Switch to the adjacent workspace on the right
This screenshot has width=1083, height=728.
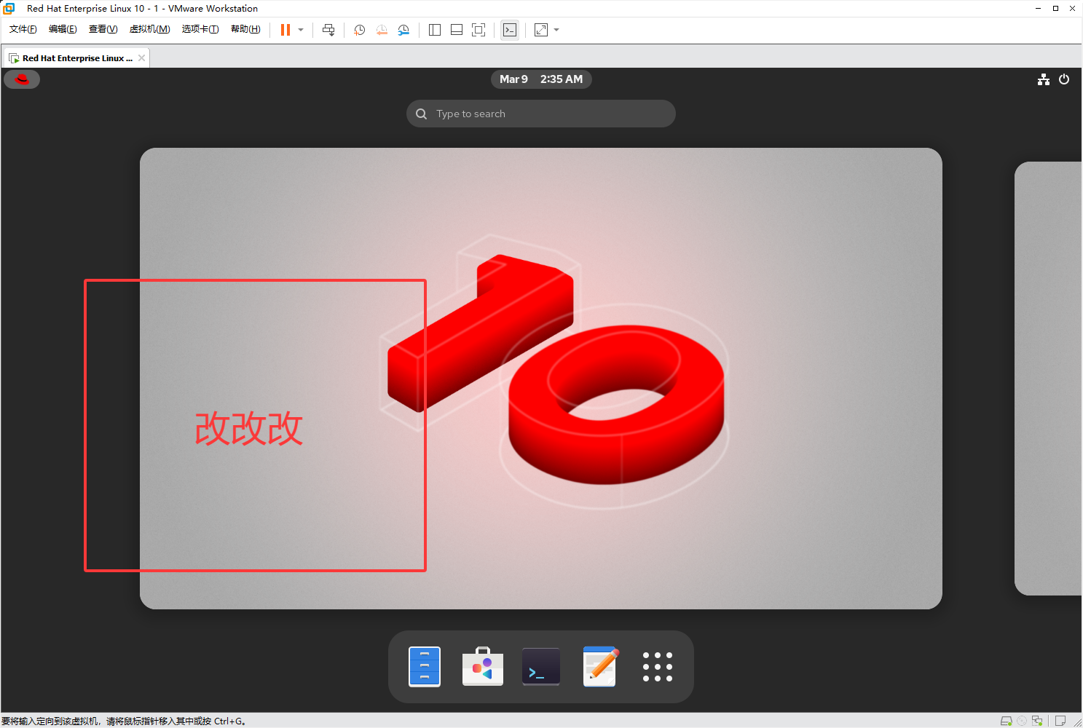pyautogui.click(x=1048, y=379)
